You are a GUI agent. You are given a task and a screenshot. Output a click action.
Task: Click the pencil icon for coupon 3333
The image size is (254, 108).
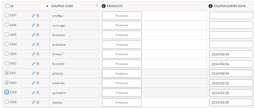[x=33, y=54]
